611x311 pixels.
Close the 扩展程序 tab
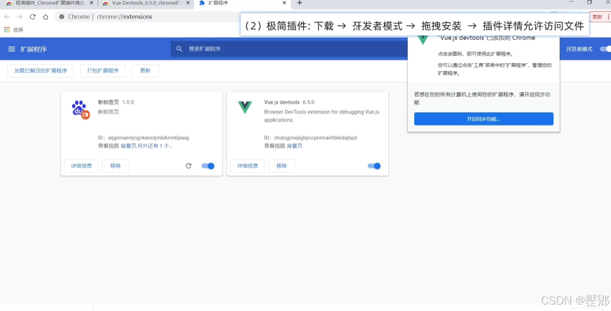[x=284, y=3]
